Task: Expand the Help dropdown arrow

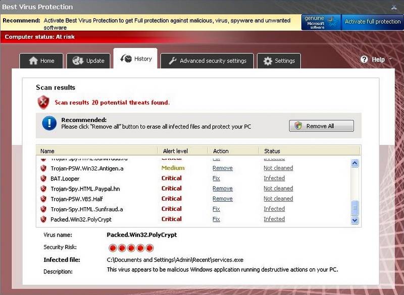Action: coord(390,59)
